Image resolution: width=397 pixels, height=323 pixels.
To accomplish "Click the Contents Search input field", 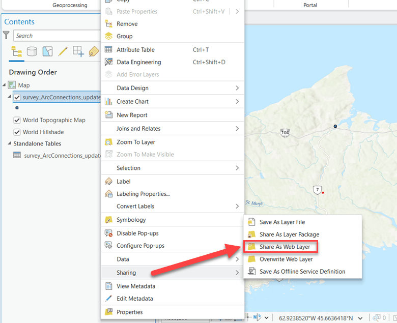I will click(x=57, y=36).
